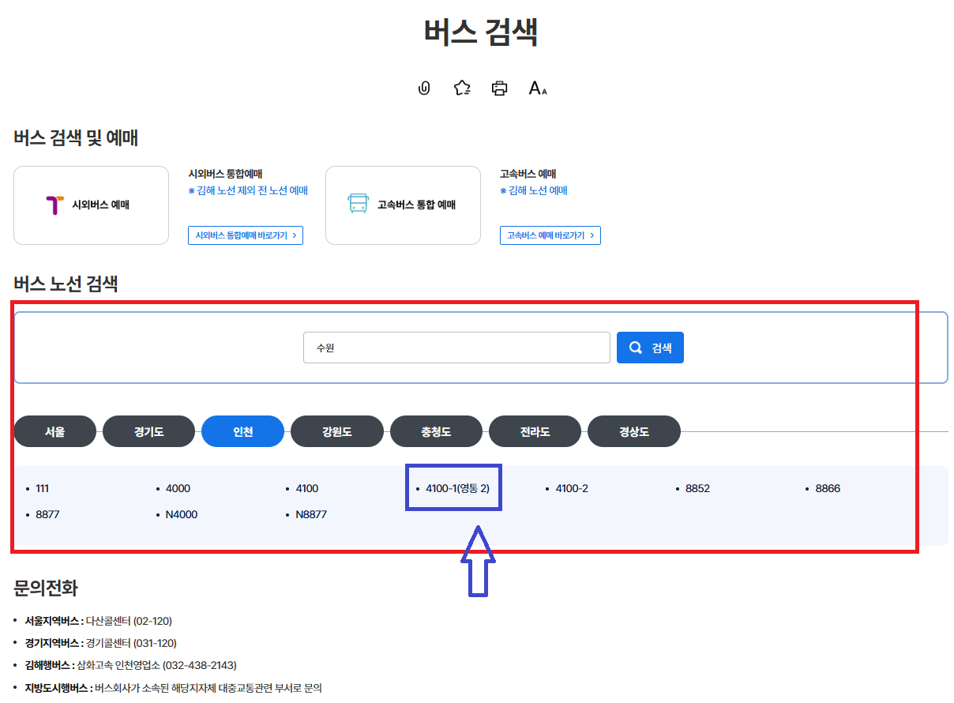Open 시외버스 통합예매 바로가기 link

[245, 235]
